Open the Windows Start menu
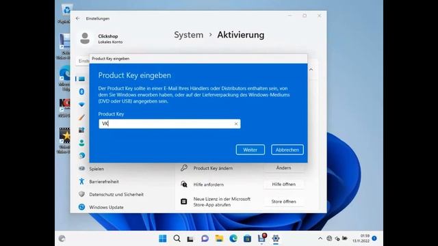Viewport: 438px width, 246px height. tap(163, 238)
